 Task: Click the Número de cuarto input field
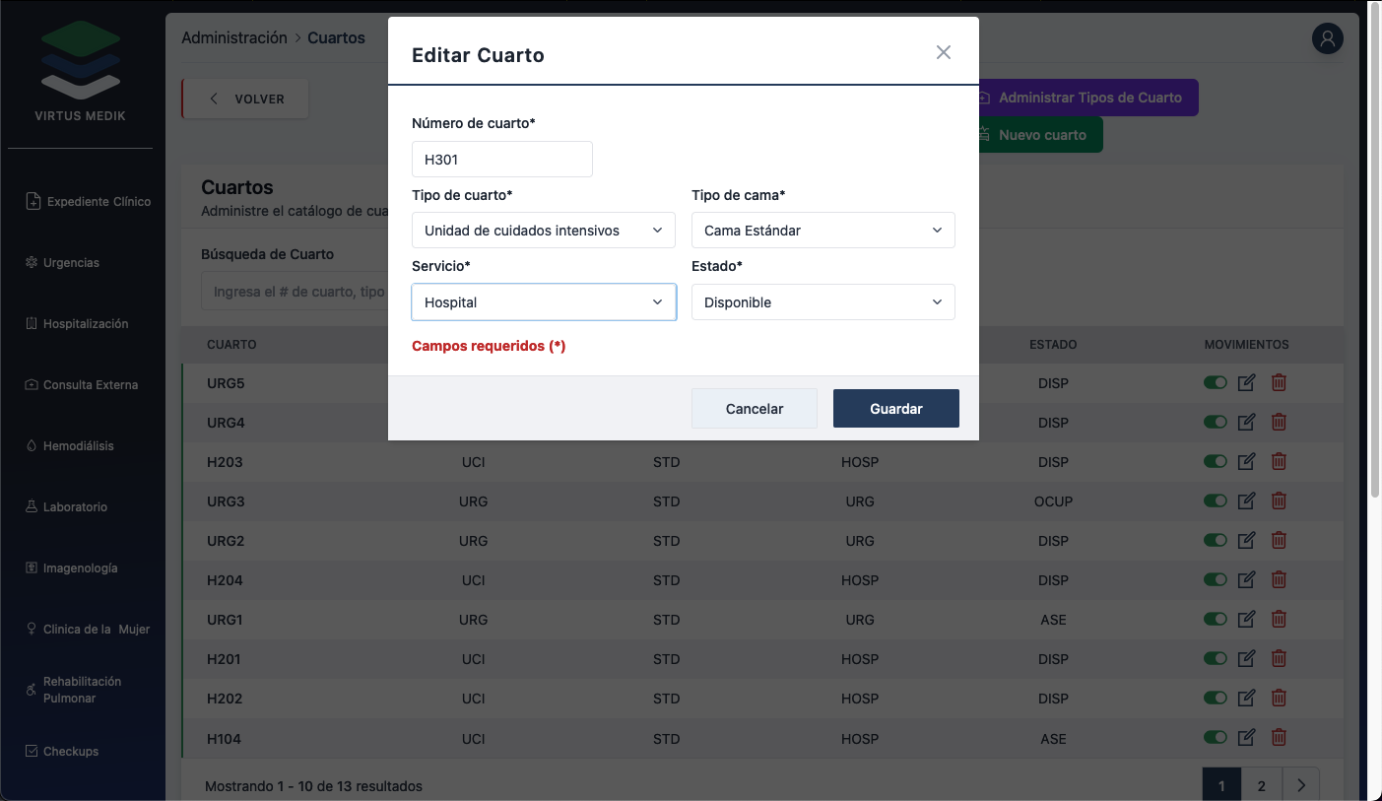pyautogui.click(x=501, y=160)
